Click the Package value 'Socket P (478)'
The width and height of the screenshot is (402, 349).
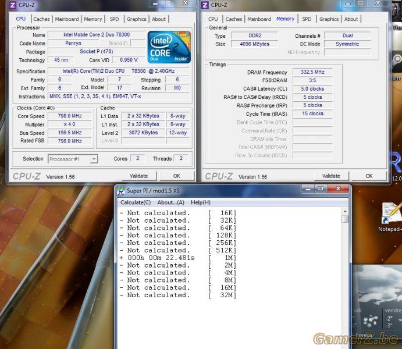tap(97, 52)
